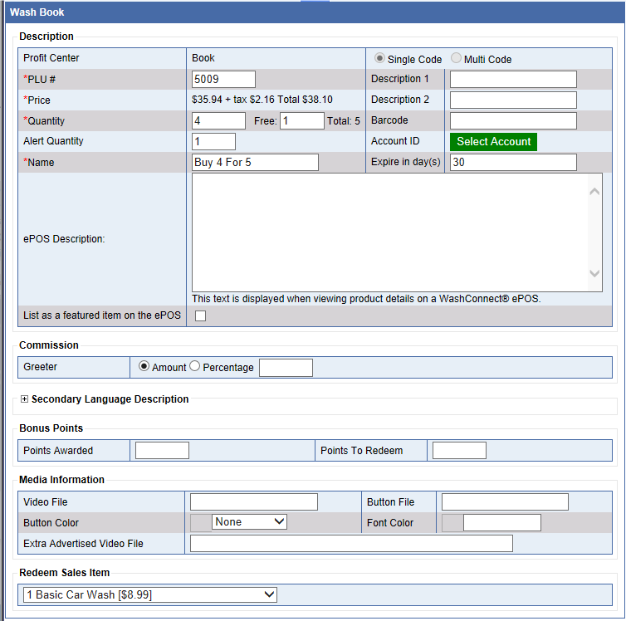The height and width of the screenshot is (621, 626).
Task: Click the Barcode input field
Action: point(512,120)
